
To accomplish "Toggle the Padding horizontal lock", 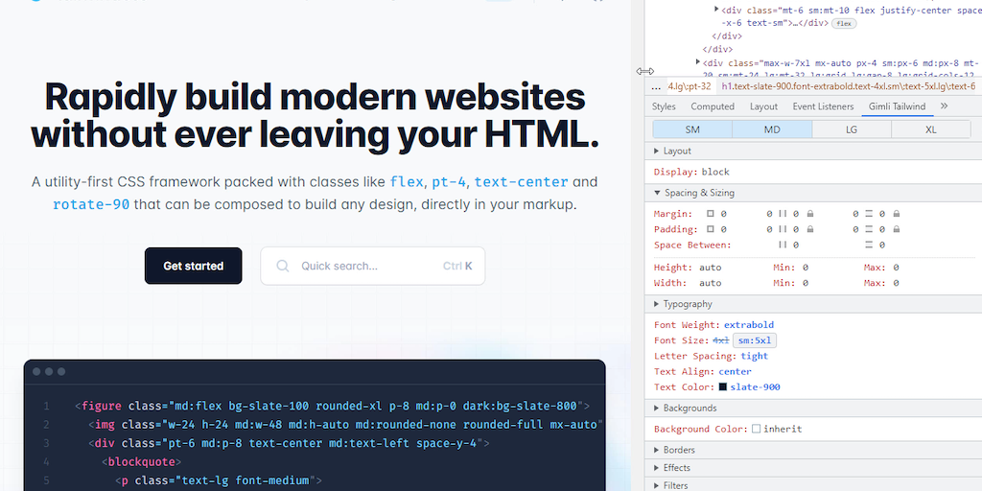I will (810, 229).
